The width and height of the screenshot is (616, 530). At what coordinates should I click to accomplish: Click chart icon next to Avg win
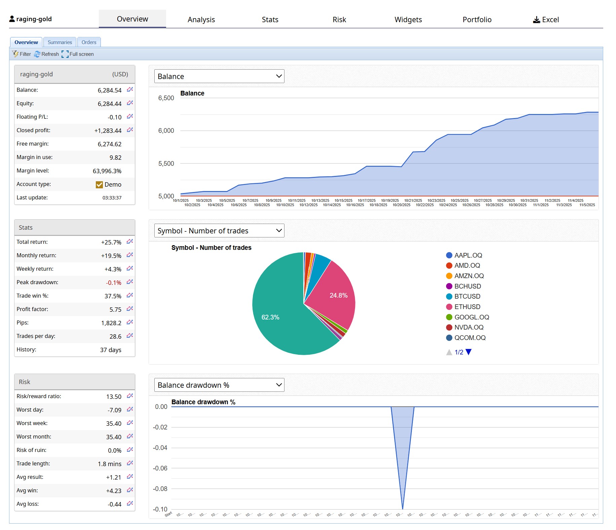pyautogui.click(x=130, y=490)
